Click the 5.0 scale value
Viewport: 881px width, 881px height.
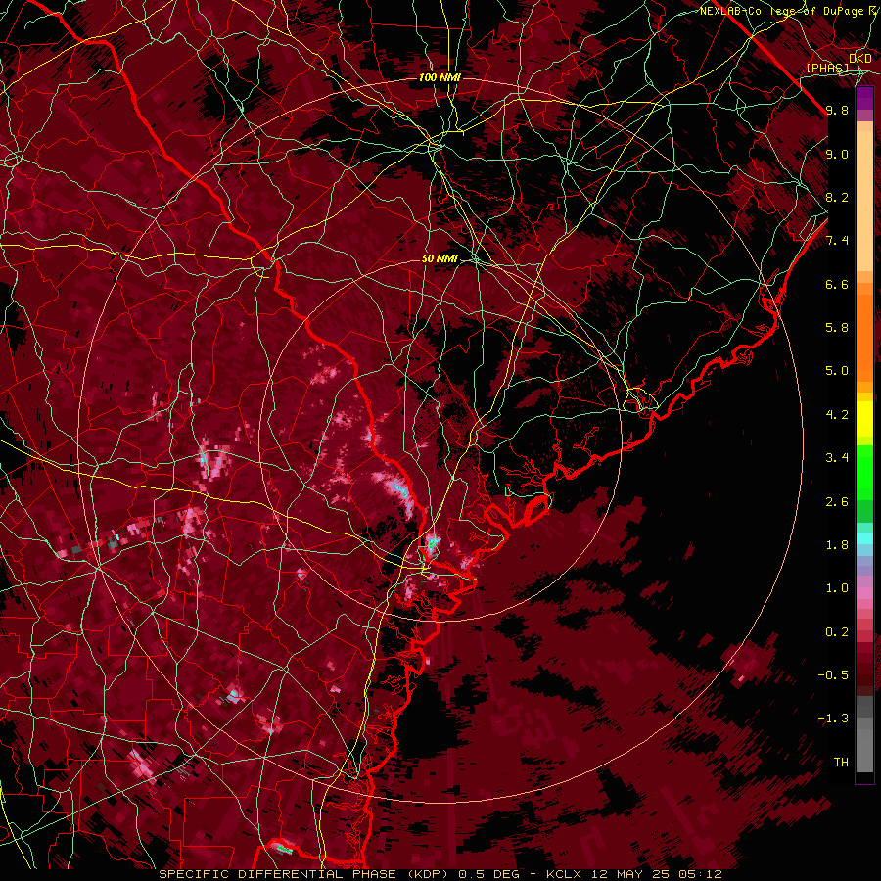coord(837,371)
